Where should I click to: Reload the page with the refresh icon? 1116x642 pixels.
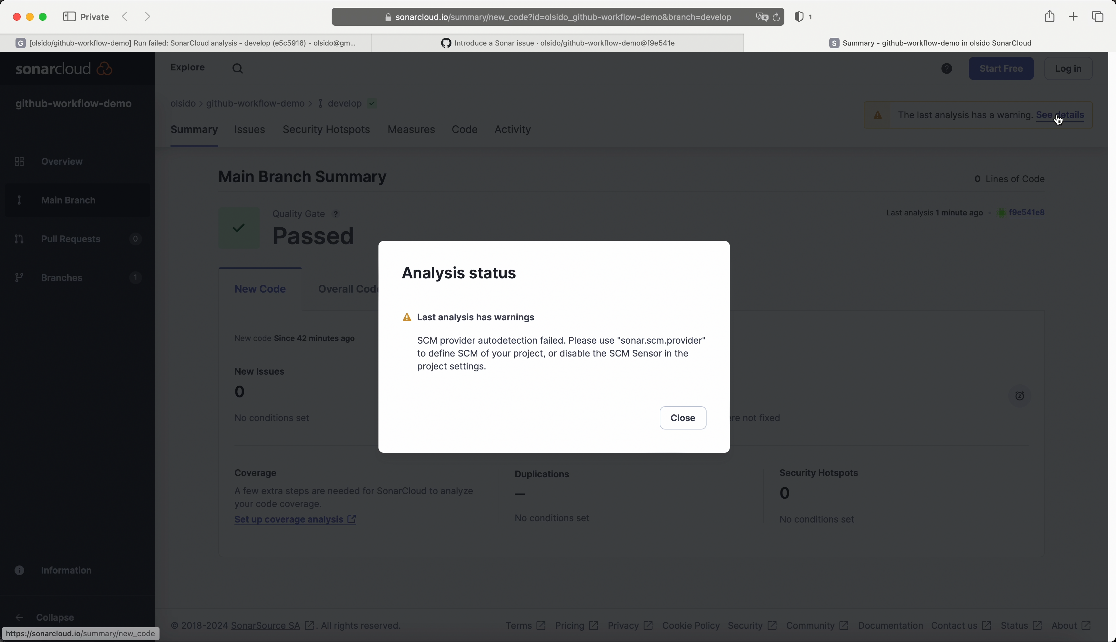coord(776,17)
